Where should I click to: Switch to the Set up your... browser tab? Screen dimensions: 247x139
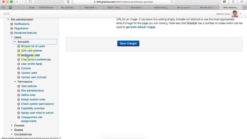click(184, 7)
